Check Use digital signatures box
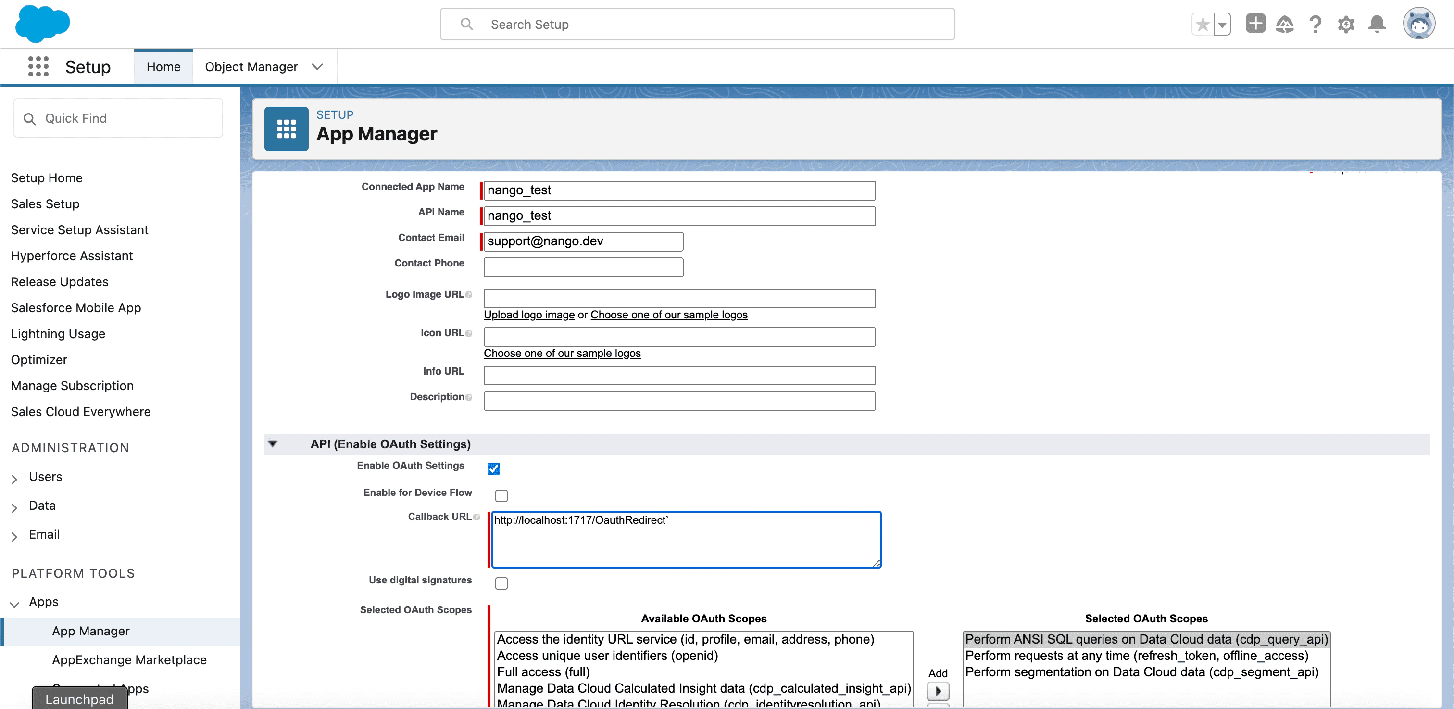This screenshot has width=1454, height=709. (x=501, y=583)
